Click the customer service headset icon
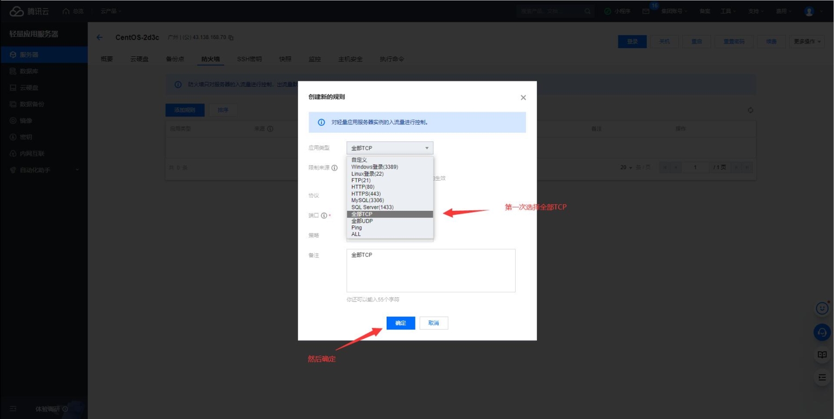The image size is (834, 419). point(822,332)
